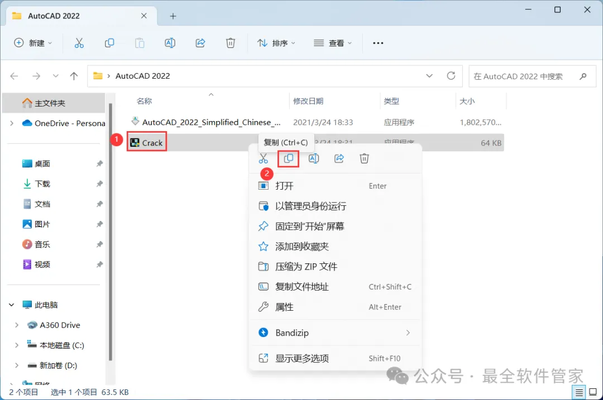Expand address bar history dropdown

(429, 76)
